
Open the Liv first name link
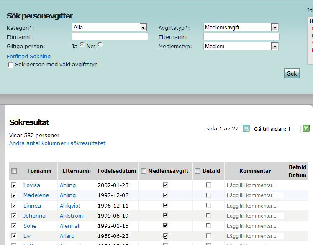coord(27,236)
